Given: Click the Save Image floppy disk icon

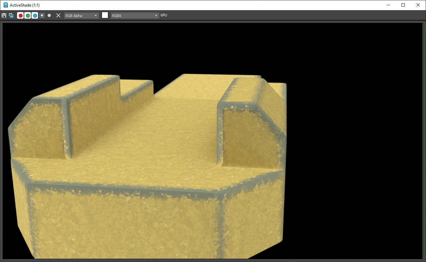Looking at the screenshot, I should 4,15.
